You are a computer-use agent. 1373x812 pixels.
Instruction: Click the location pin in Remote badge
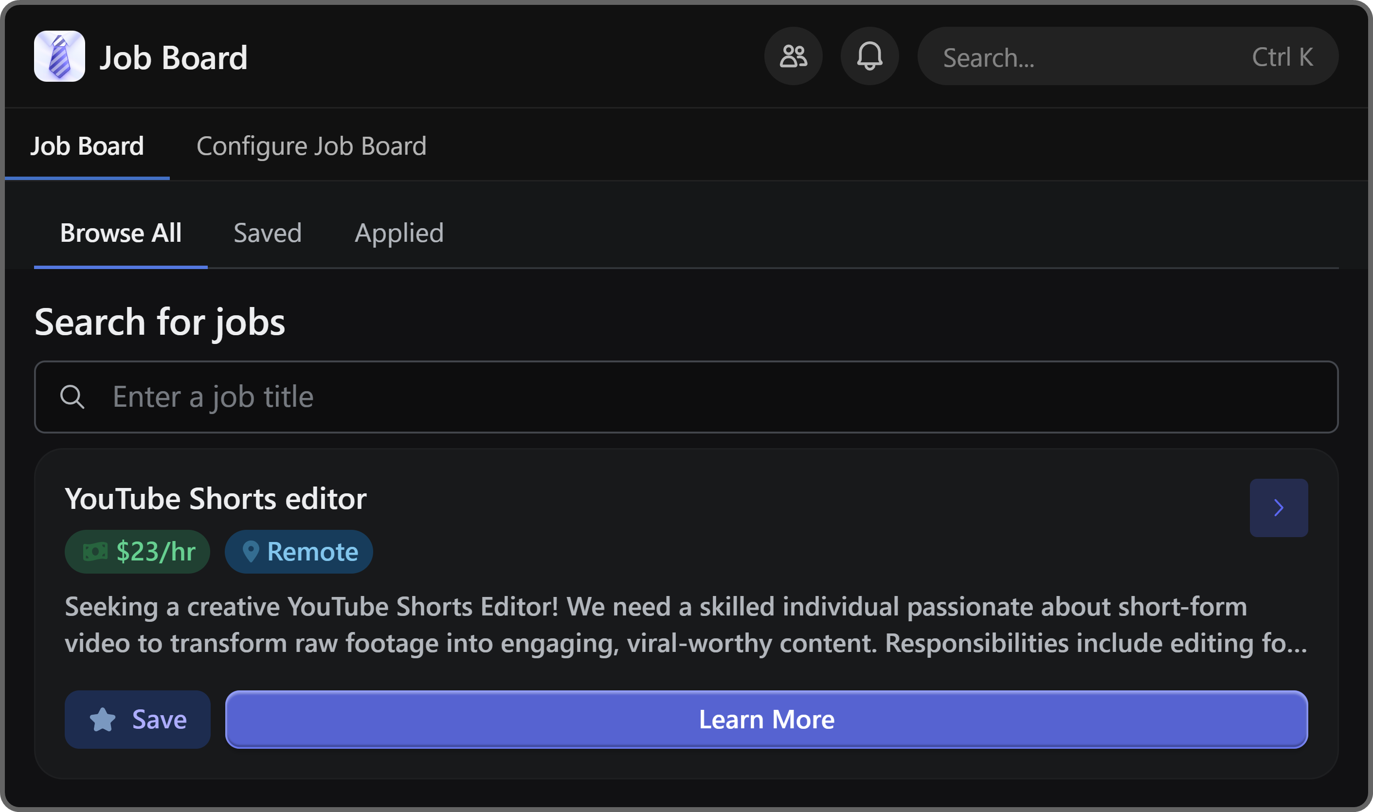tap(251, 552)
